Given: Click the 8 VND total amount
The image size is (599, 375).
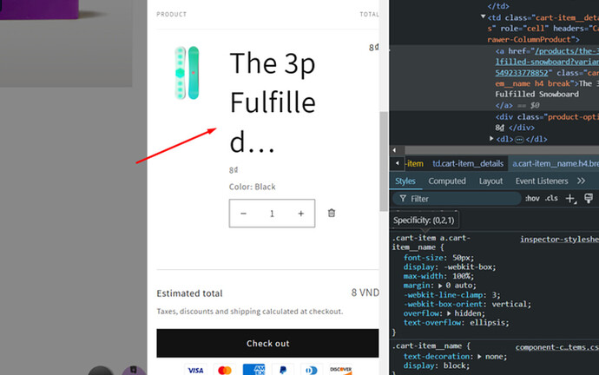Looking at the screenshot, I should [x=365, y=293].
